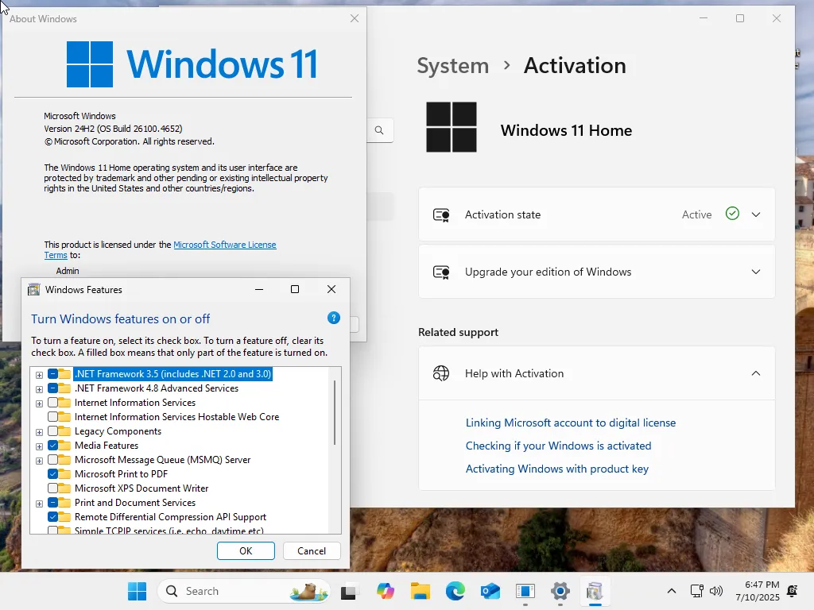Click the Upgrade your edition certificate icon

click(441, 272)
